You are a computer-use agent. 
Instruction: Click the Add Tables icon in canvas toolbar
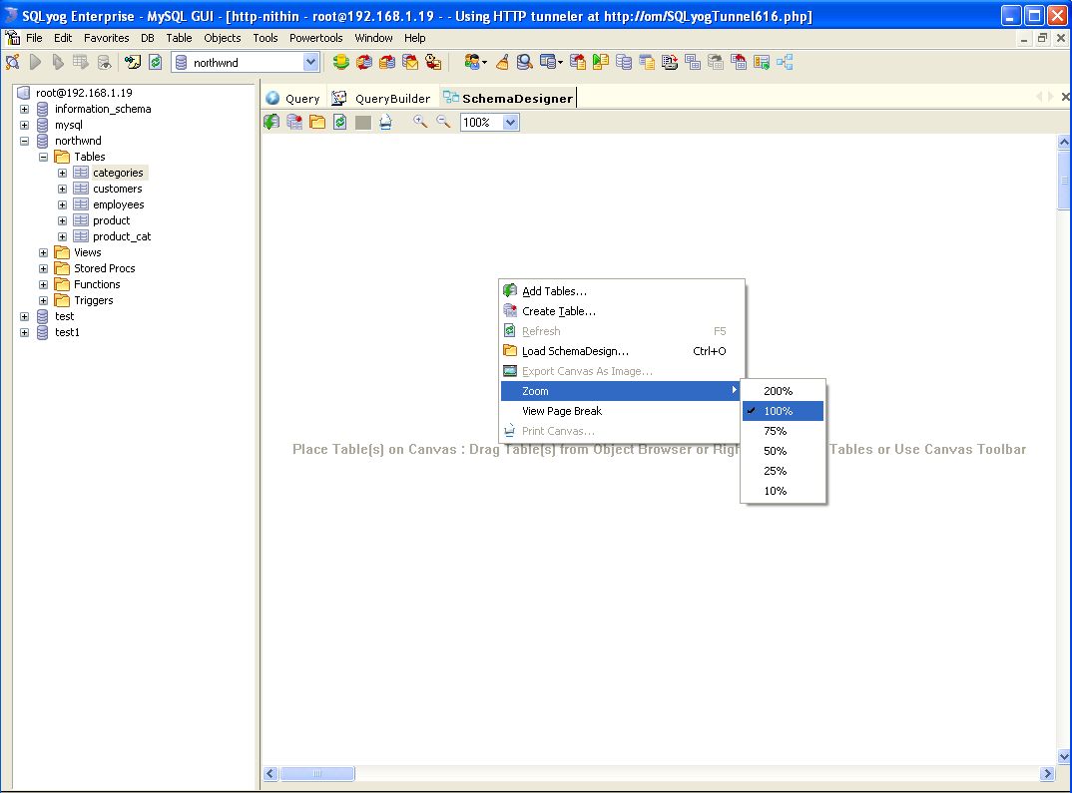click(x=271, y=123)
